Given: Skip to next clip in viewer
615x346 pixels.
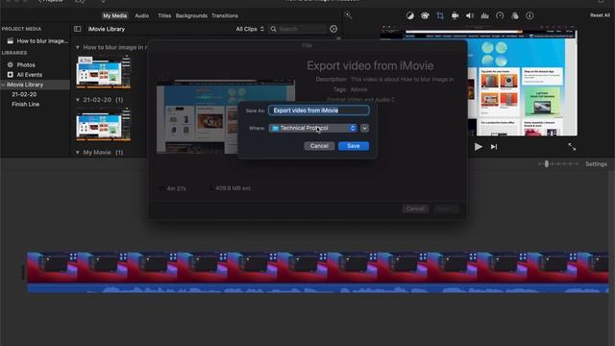Looking at the screenshot, I should tap(494, 147).
